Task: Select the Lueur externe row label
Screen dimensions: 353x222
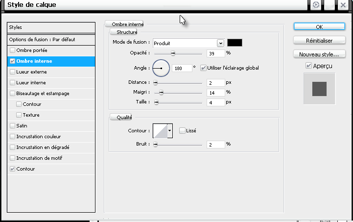Action: click(31, 72)
